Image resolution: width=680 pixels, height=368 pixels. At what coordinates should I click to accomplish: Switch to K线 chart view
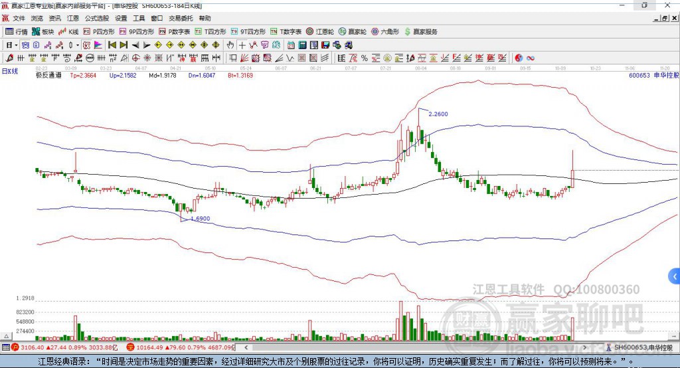click(x=68, y=32)
